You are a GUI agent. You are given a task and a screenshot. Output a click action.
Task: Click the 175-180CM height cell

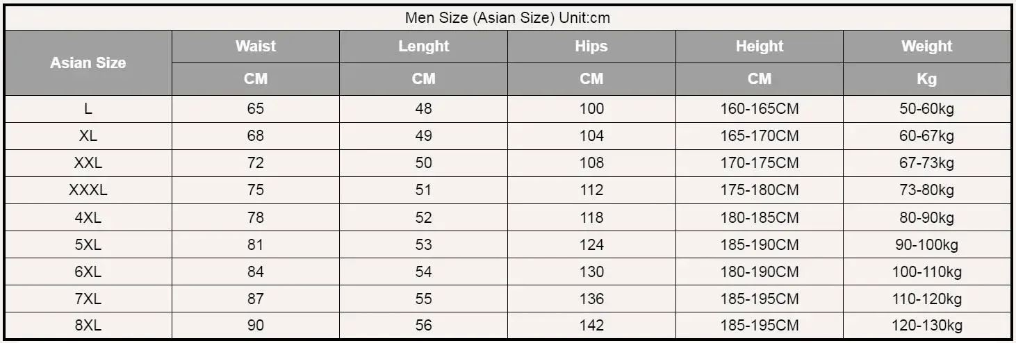760,190
